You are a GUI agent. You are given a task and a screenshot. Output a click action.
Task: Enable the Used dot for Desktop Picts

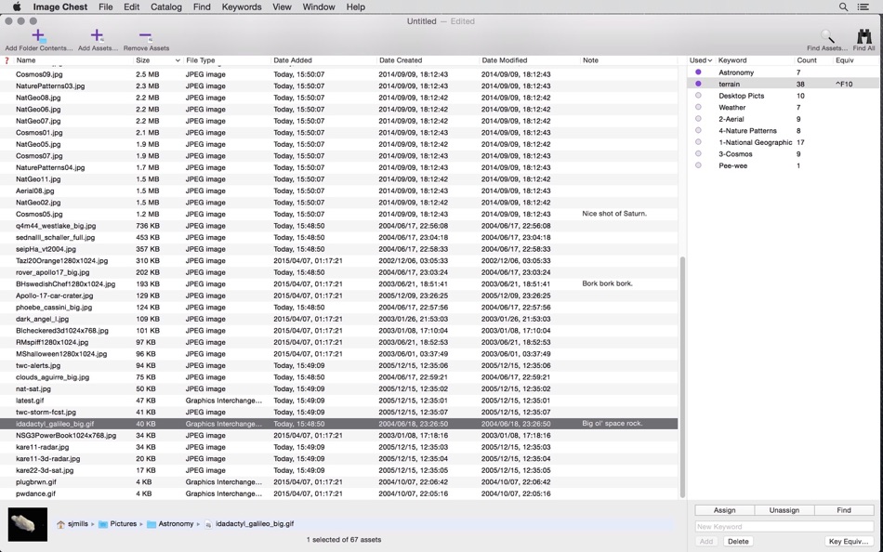click(x=700, y=96)
